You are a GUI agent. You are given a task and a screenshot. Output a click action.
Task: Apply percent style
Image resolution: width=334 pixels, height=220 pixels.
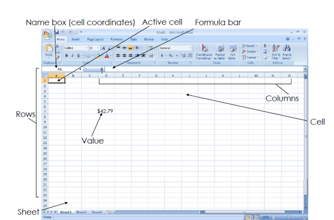(171, 56)
